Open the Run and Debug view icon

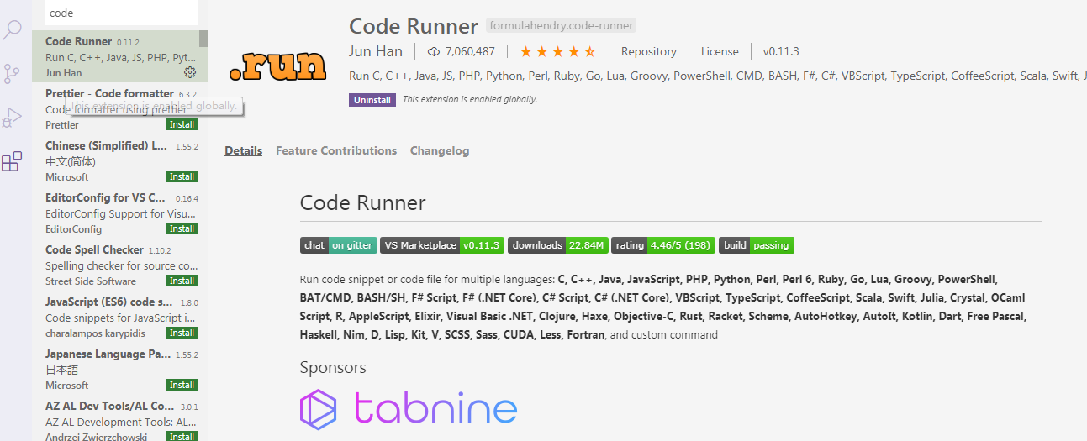tap(13, 118)
